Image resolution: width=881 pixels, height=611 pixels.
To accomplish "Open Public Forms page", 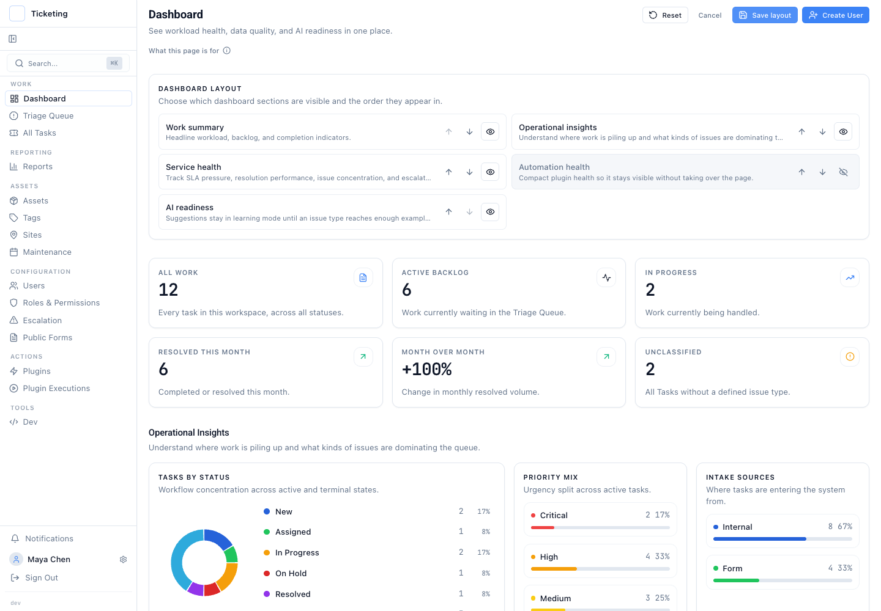I will [69, 337].
